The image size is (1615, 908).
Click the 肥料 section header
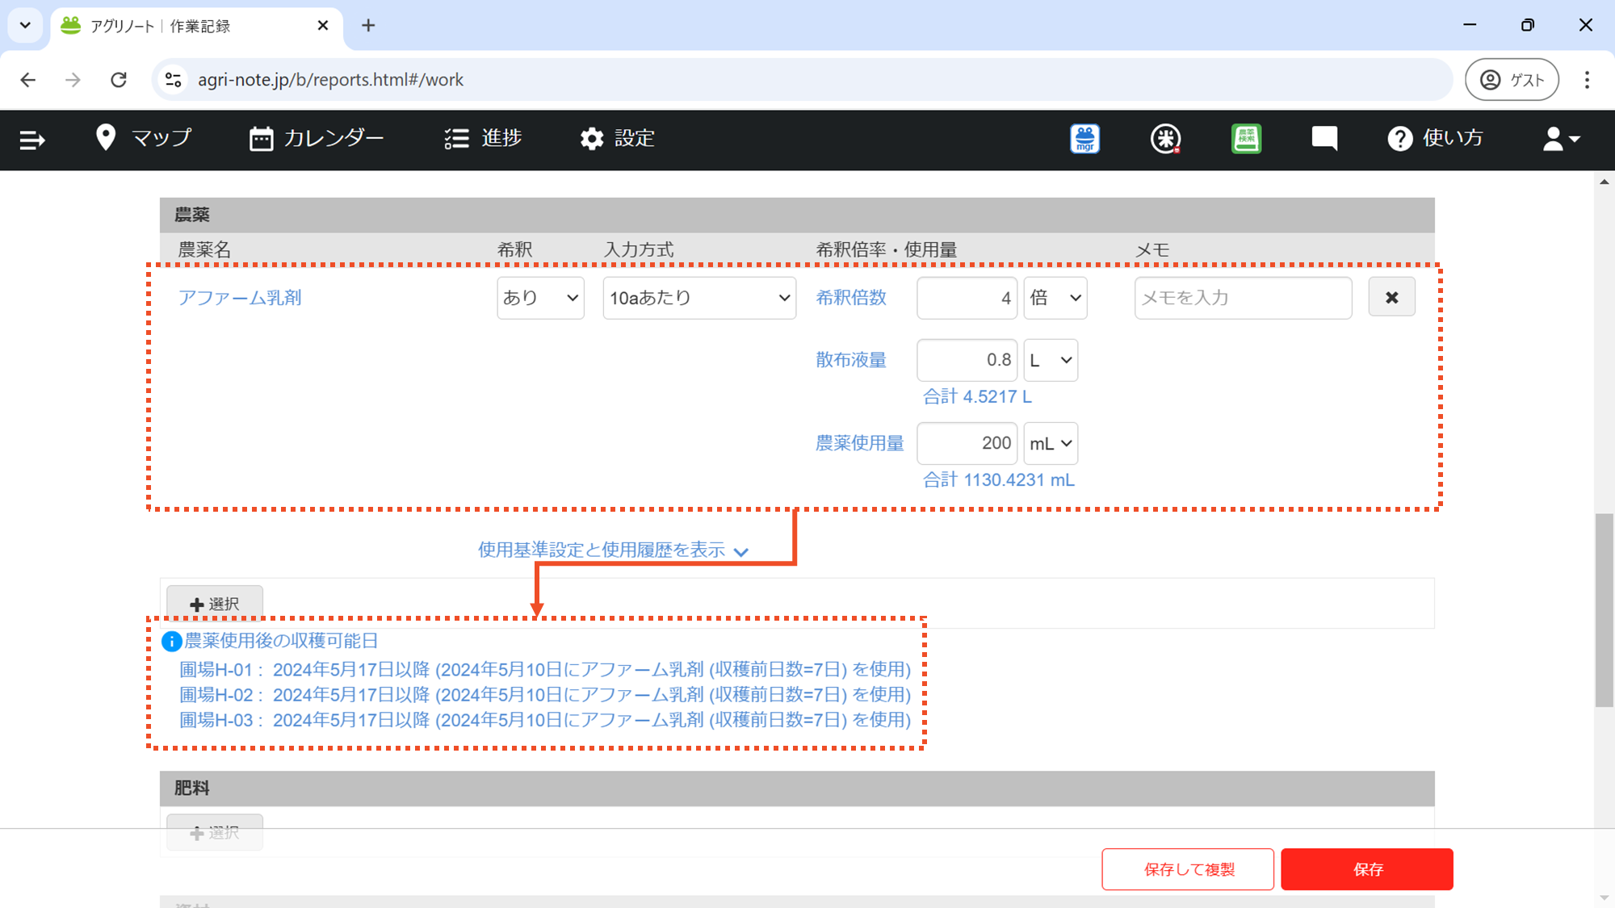click(797, 789)
